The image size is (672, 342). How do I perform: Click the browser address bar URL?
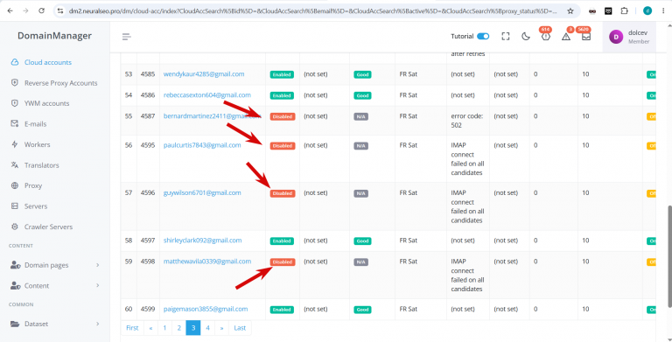click(x=313, y=10)
